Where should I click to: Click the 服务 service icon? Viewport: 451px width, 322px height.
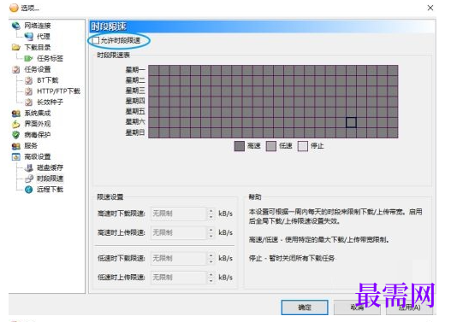(15, 146)
